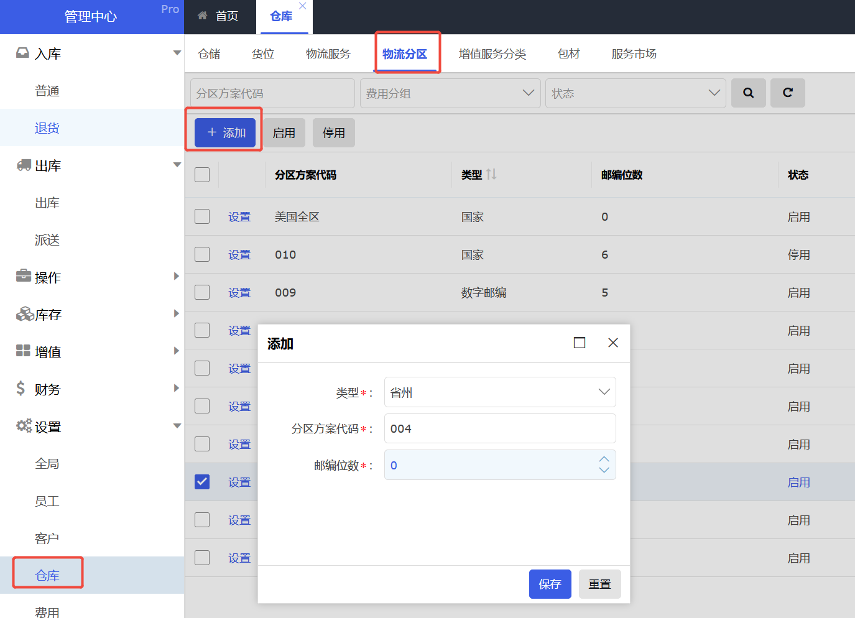
Task: Switch to the 货位 tab
Action: [263, 53]
